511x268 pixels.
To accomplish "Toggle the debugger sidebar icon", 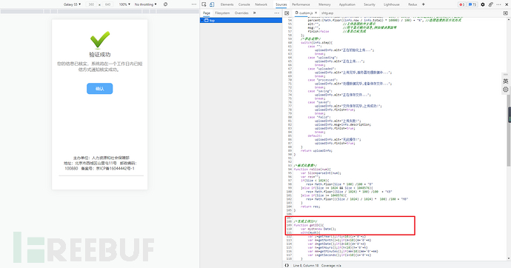I will point(506,13).
